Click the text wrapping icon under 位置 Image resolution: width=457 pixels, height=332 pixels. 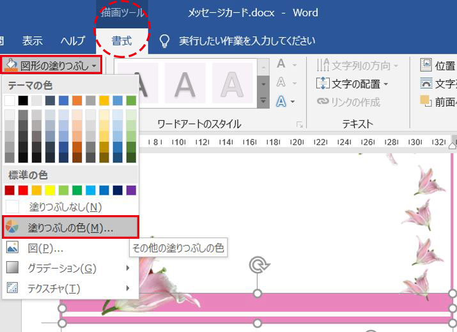426,83
